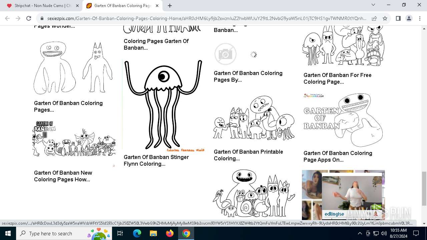Image resolution: width=427 pixels, height=240 pixels.
Task: Click the vertical page scrollbar thumb
Action: click(424, 188)
